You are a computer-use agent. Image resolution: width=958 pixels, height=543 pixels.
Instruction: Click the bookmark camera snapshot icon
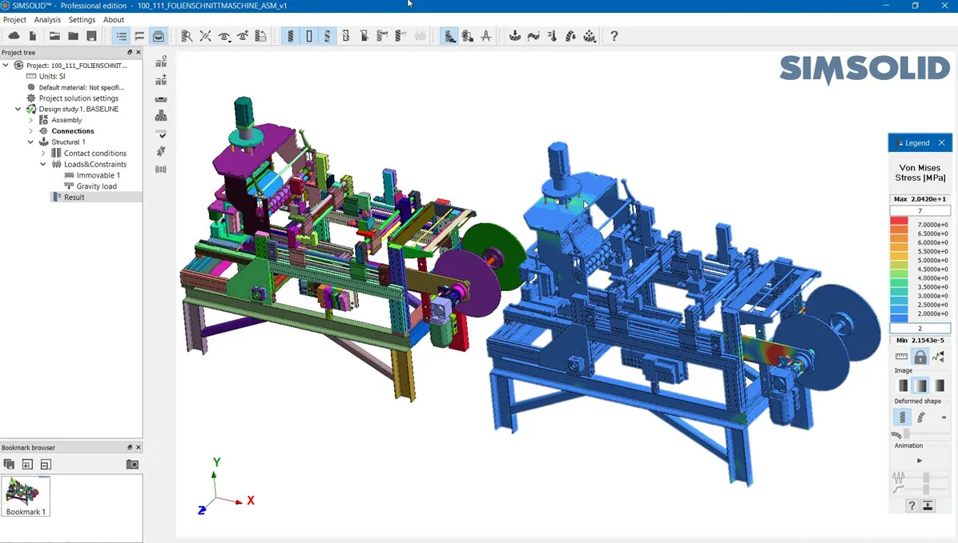click(x=132, y=465)
